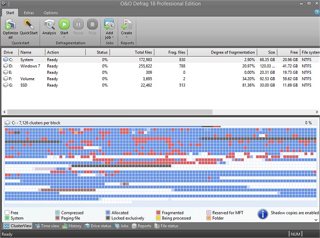
Task: Sort by Degree of fragmentation header
Action: [222, 52]
